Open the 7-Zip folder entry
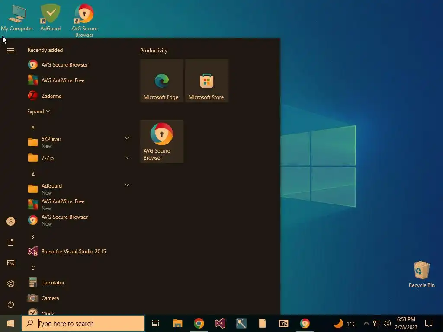The image size is (443, 332). [79, 158]
